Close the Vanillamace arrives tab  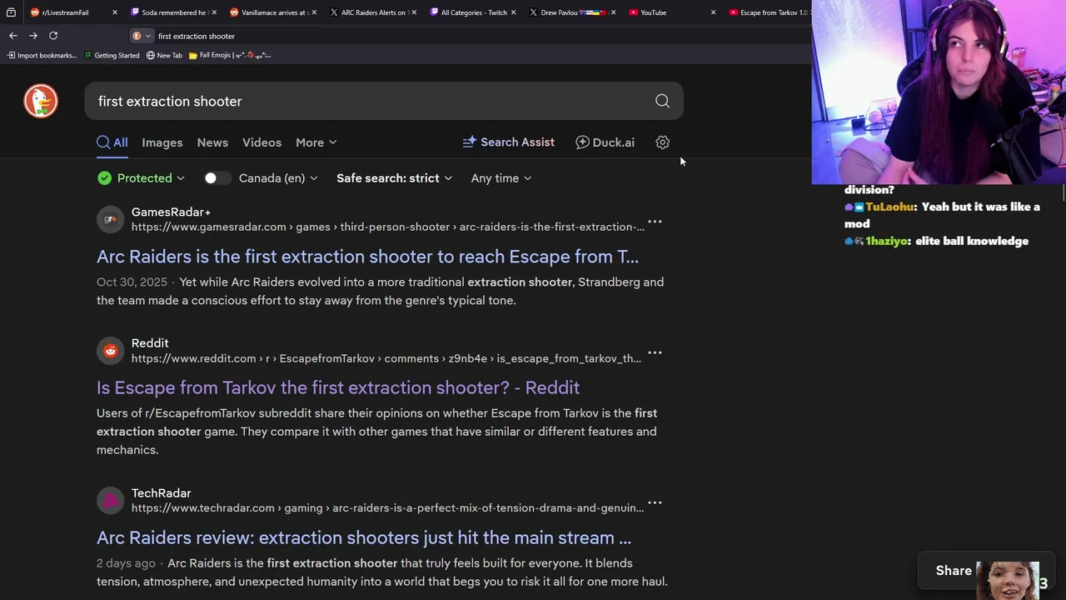(314, 12)
